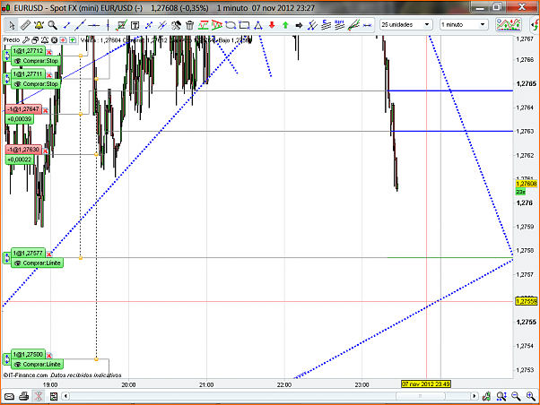Open Precio wrench settings icon
Image resolution: width=540 pixels, height=405 pixels.
(26, 40)
